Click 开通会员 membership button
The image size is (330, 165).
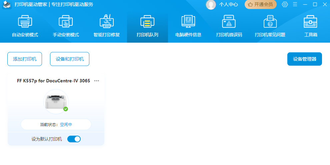point(261,4)
